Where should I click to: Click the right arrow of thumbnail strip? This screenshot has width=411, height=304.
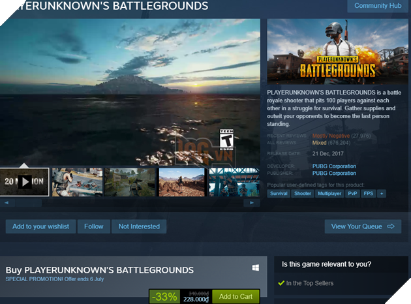[252, 203]
